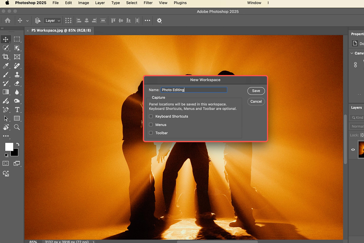Screen dimensions: 364x243
Task: Check the Menus capture option
Action: point(151,125)
